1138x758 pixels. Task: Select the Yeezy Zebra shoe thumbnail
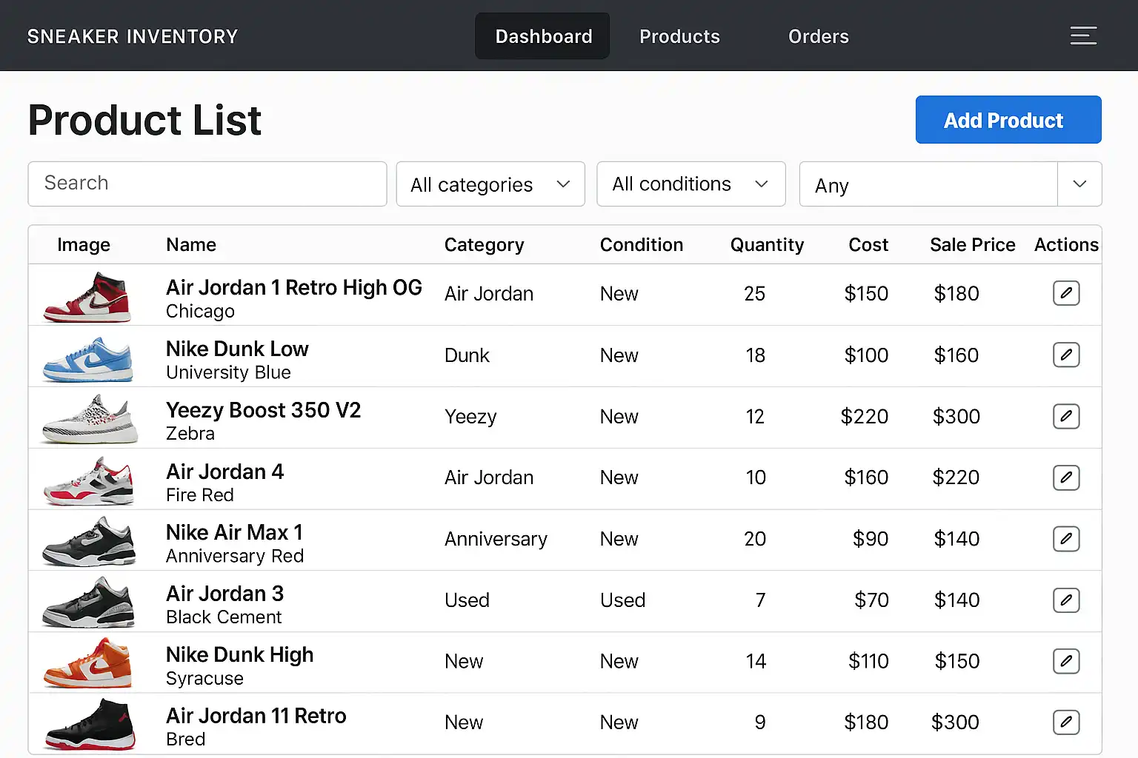90,418
